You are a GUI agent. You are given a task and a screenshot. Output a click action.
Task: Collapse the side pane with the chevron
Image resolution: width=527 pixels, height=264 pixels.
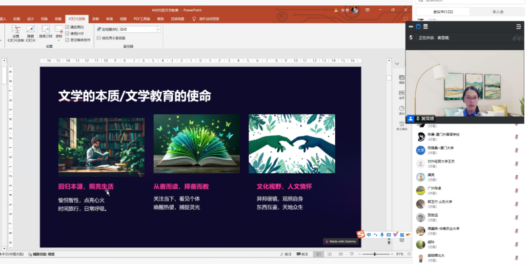[x=397, y=64]
